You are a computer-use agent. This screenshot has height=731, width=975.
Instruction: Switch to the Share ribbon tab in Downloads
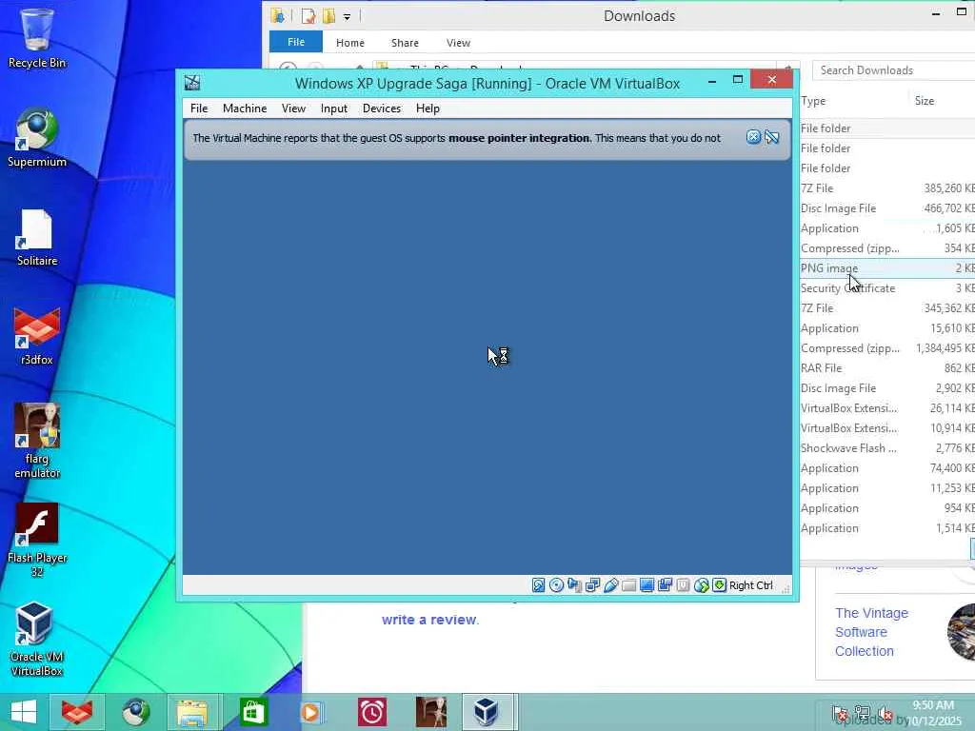(405, 43)
